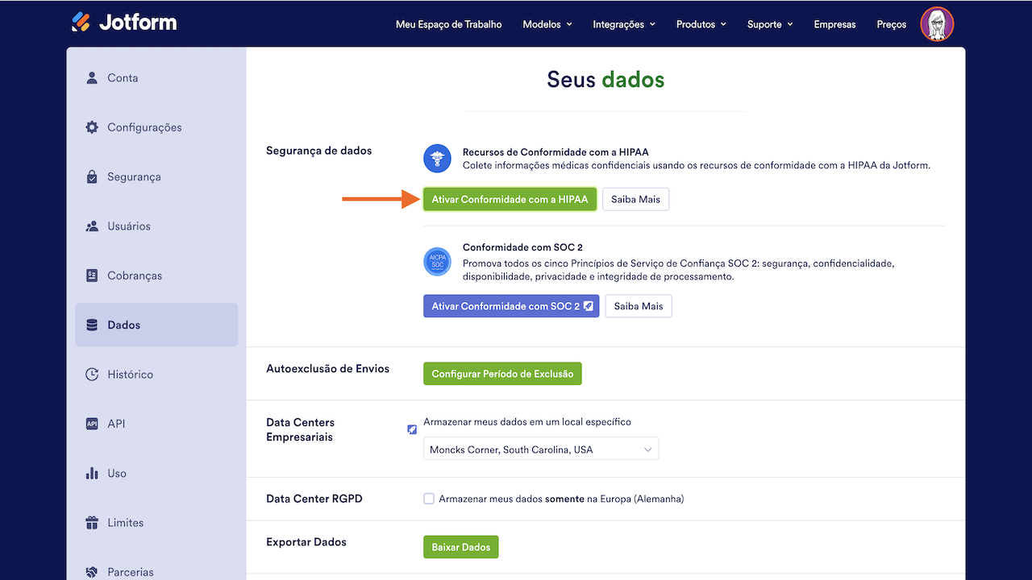Viewport: 1032px width, 580px height.
Task: Click Configurar Período de Exclusão
Action: [502, 374]
